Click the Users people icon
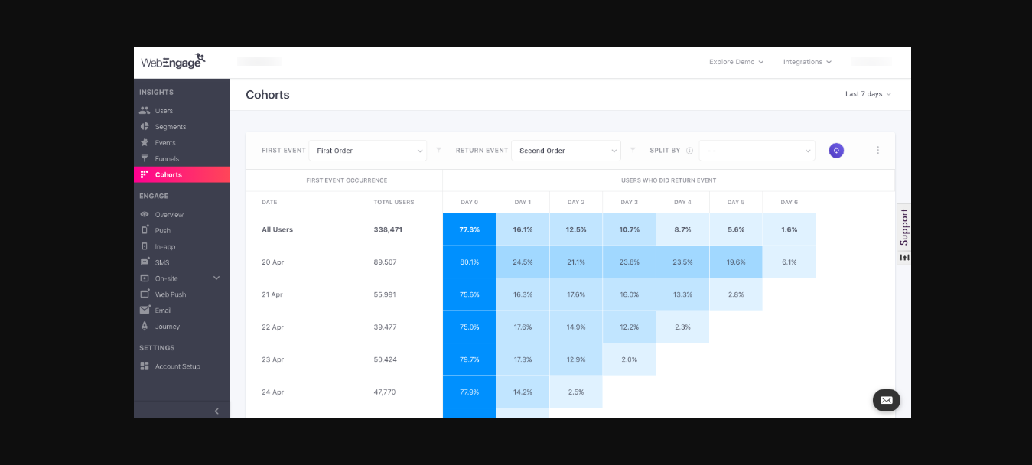Viewport: 1032px width, 465px height. point(145,110)
